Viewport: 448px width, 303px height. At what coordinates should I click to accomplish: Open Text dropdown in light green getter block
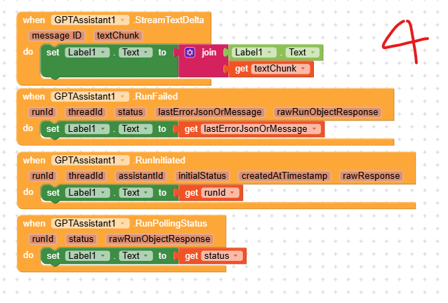[x=303, y=53]
